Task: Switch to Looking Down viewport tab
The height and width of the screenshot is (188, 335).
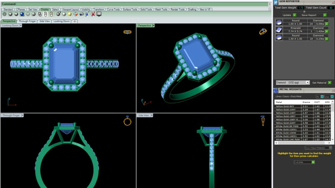Action: (x=62, y=21)
